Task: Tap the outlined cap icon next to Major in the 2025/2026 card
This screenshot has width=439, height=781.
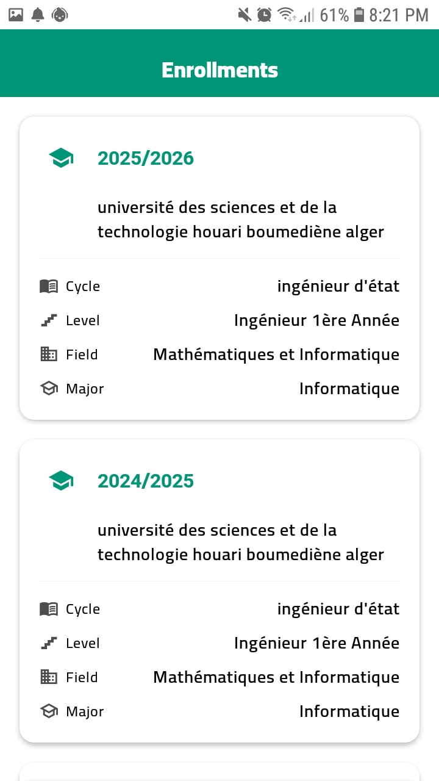Action: pyautogui.click(x=49, y=389)
